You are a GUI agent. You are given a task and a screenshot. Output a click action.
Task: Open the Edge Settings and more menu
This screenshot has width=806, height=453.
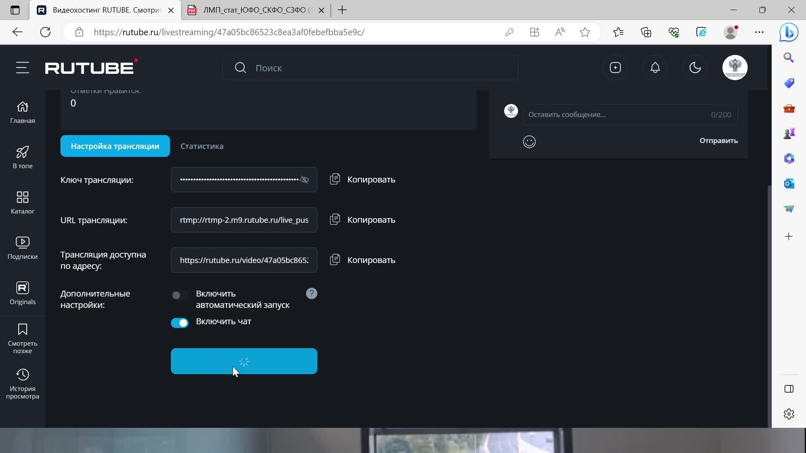pyautogui.click(x=759, y=32)
